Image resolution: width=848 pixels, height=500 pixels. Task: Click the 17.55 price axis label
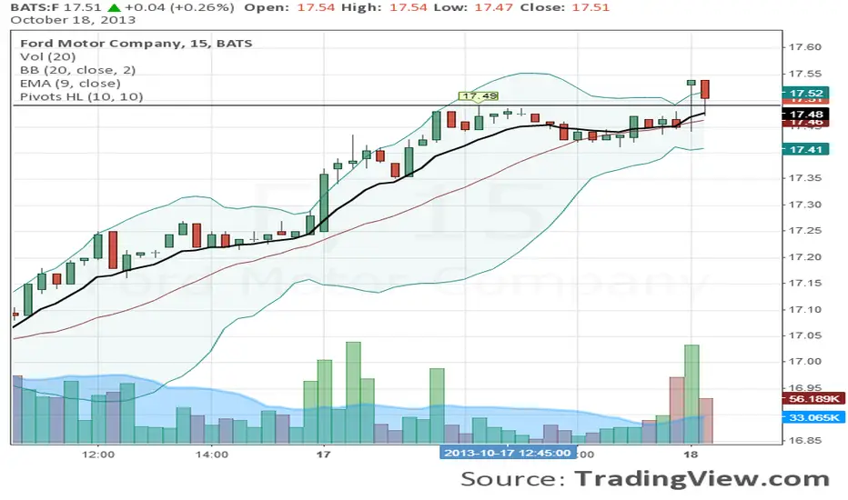[x=804, y=74]
